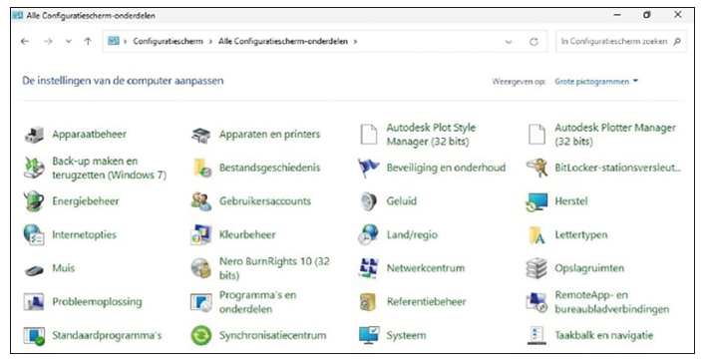This screenshot has width=701, height=361.
Task: Select the Configuratiescherm breadcrumb
Action: pos(169,41)
